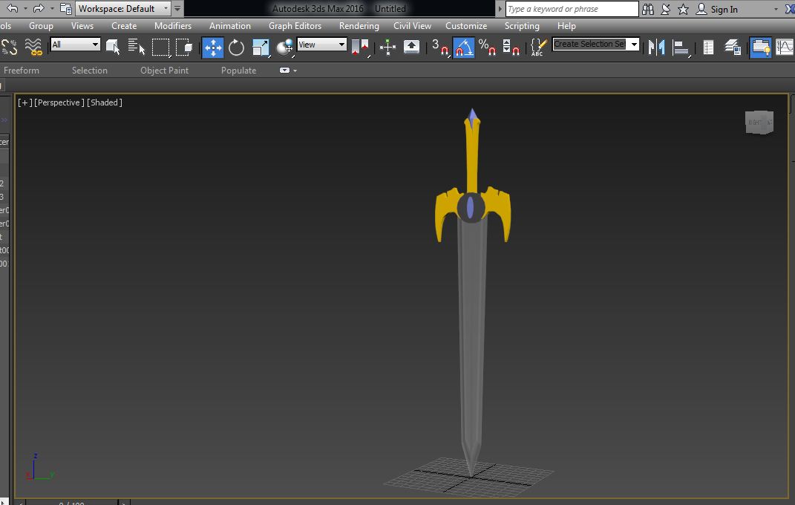This screenshot has height=505, width=795.
Task: Open the Undo history dropdown arrow
Action: (25, 9)
